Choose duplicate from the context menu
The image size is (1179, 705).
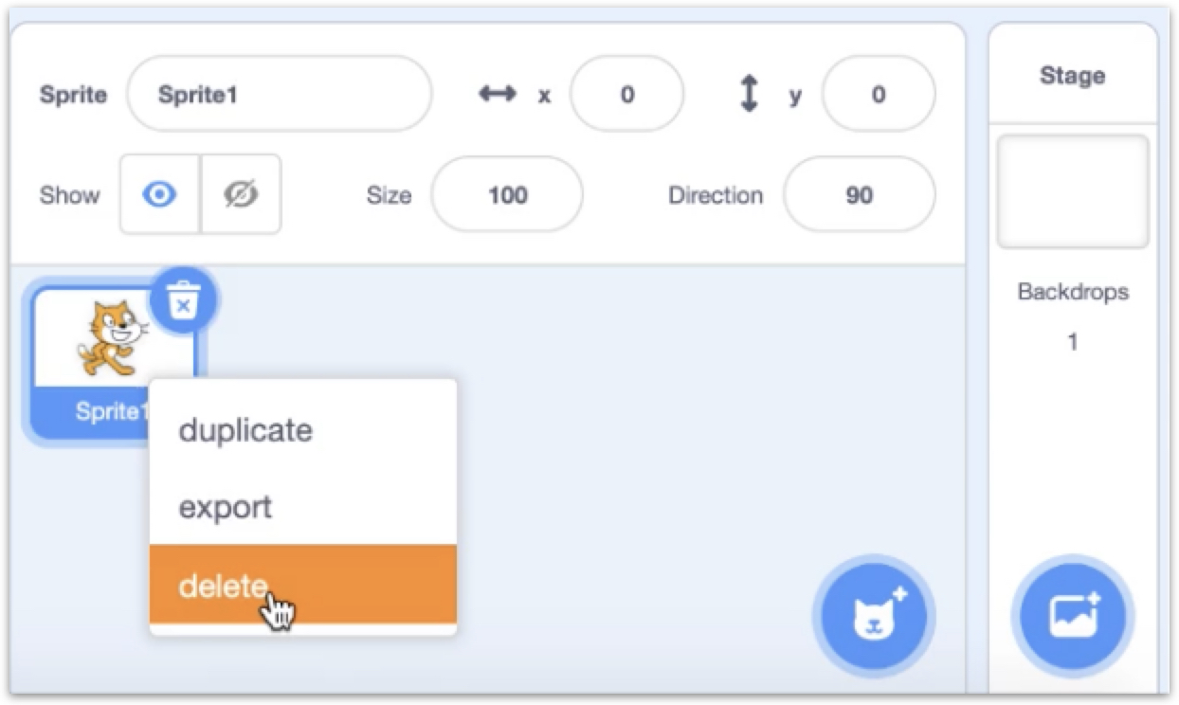pyautogui.click(x=247, y=430)
